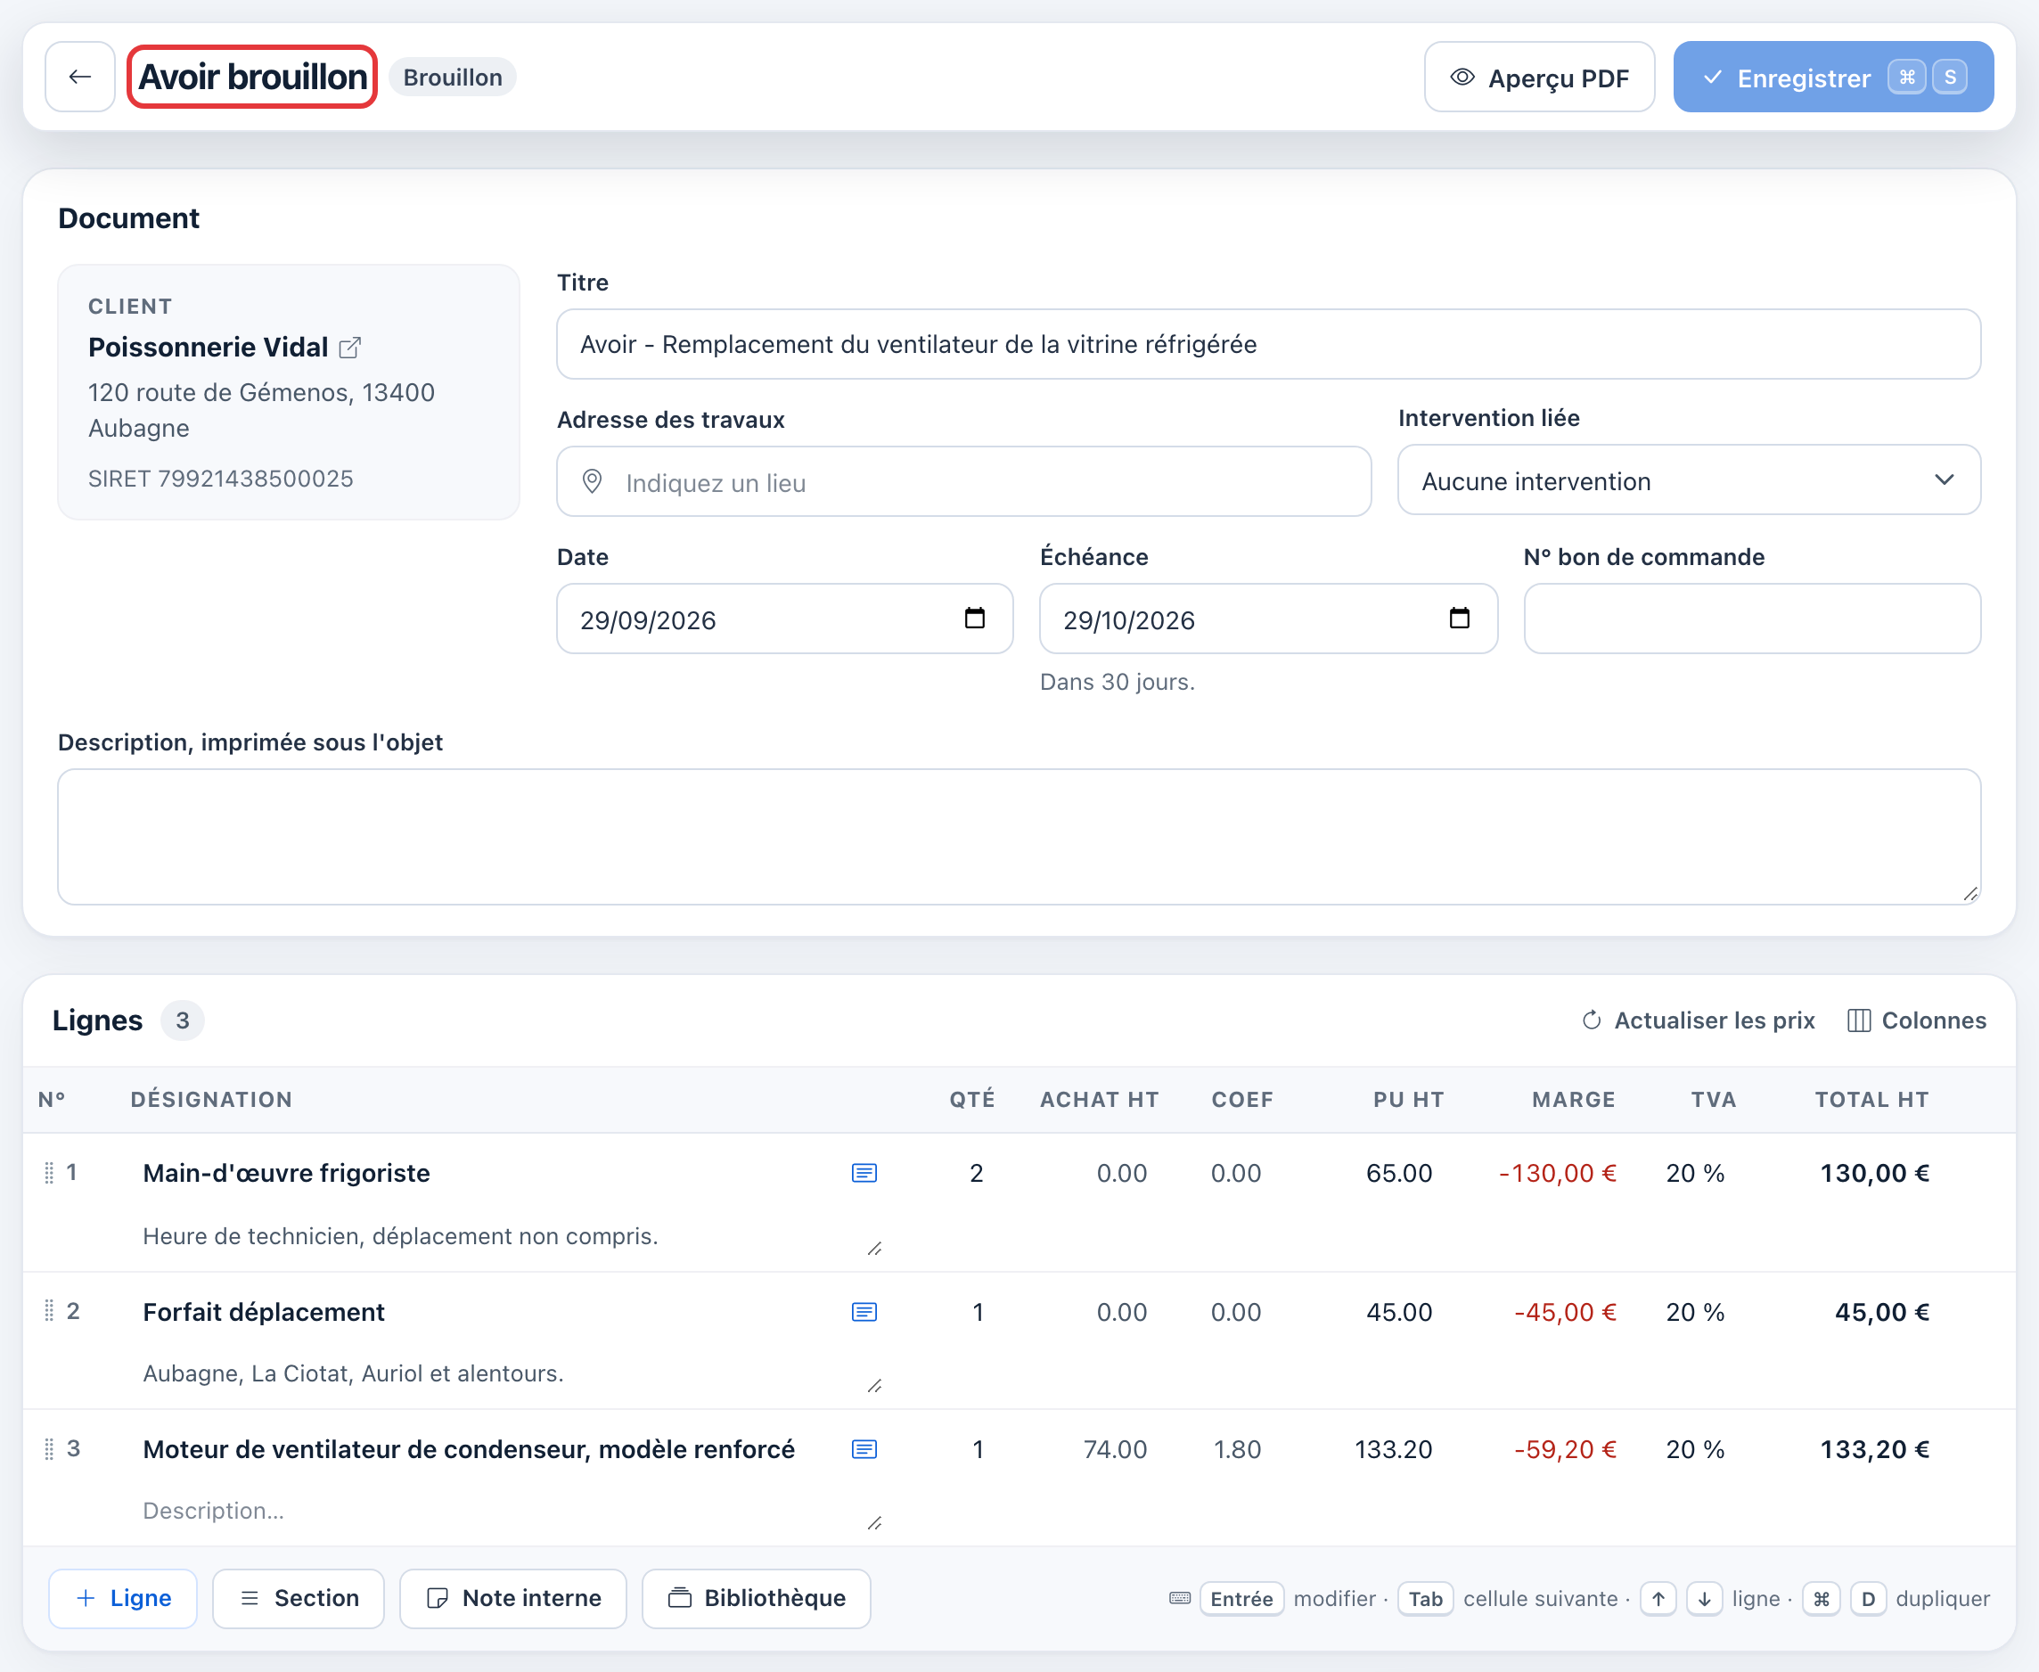Select quantity cell 2 of Main-d'œuvre frigoriste
Image resolution: width=2039 pixels, height=1672 pixels.
coord(976,1173)
